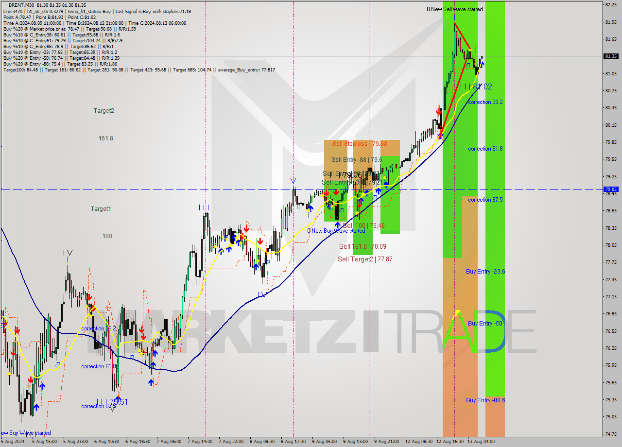This screenshot has height=447, width=622.
Task: Click the 'Target1' label on the chart
Action: click(101, 209)
